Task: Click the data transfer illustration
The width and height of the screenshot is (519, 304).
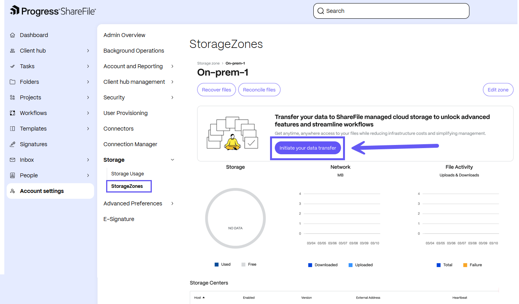Action: tap(232, 133)
